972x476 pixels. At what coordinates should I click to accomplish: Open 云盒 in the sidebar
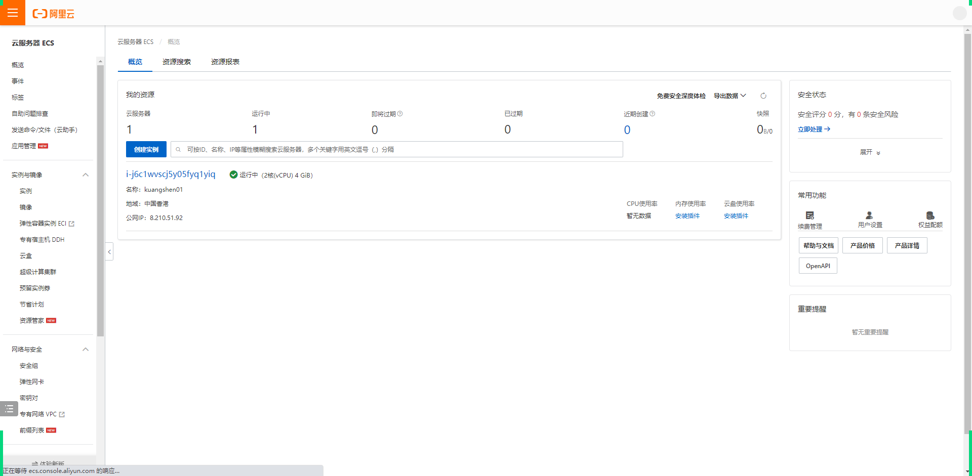pyautogui.click(x=26, y=255)
